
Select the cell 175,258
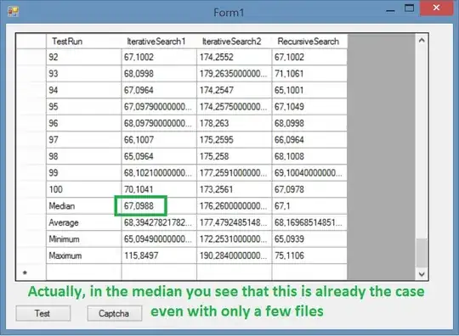[235, 156]
